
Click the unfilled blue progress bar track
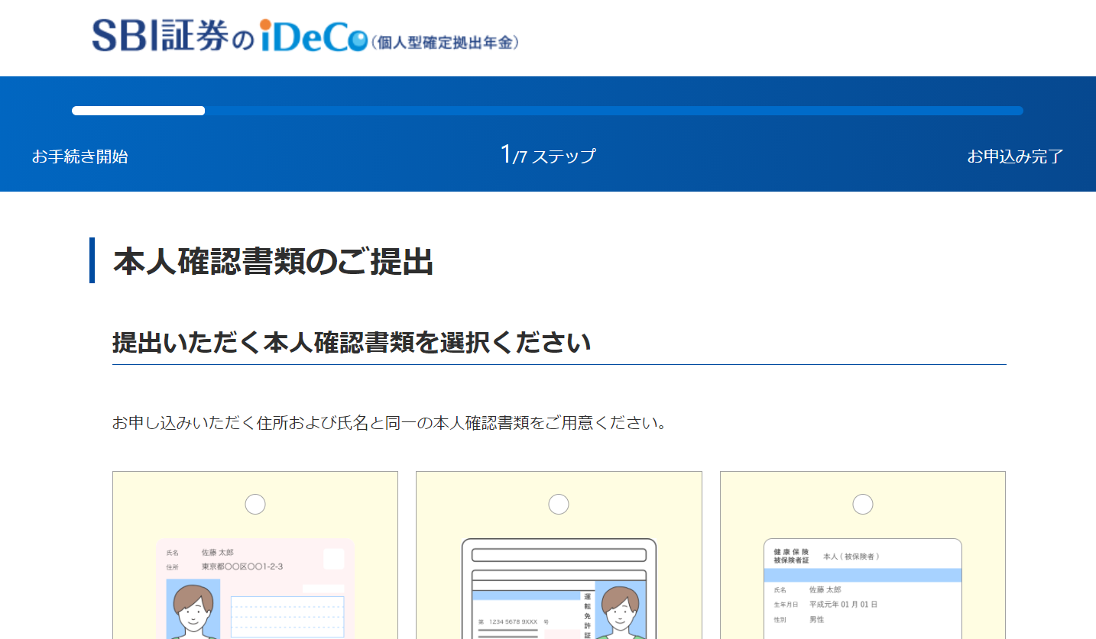pos(611,111)
